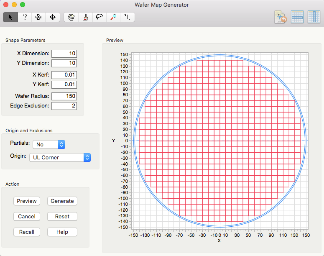Select the Selection cross tool

point(38,17)
